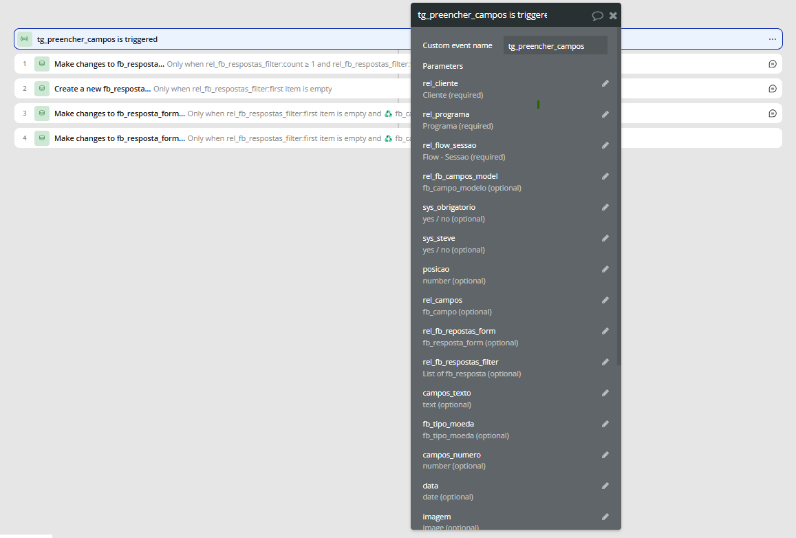Viewport: 796px width, 538px height.
Task: Click the sys_steve parameter name
Action: [439, 238]
